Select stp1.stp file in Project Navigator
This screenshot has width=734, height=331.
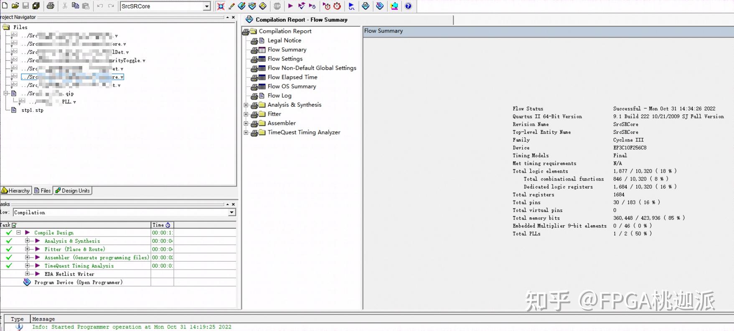(x=32, y=110)
